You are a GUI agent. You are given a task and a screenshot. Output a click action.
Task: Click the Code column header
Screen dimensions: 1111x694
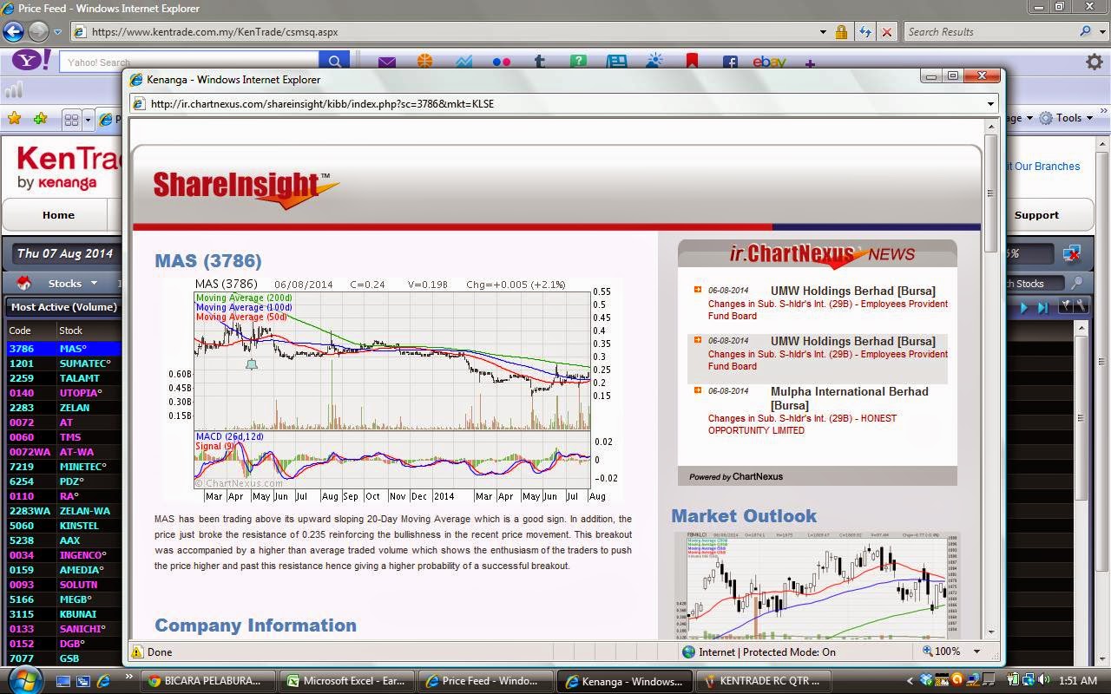click(x=20, y=331)
